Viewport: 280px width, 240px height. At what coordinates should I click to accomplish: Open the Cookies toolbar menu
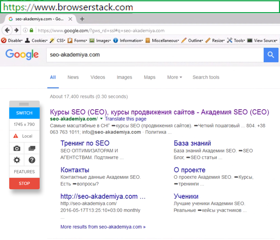pos(36,40)
